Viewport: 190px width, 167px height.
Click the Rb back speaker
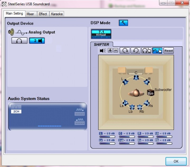140,107
